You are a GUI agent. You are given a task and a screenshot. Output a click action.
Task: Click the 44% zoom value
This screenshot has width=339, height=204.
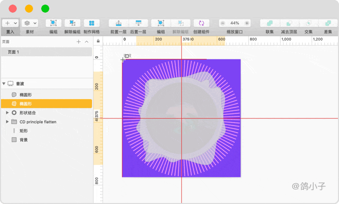pyautogui.click(x=235, y=23)
